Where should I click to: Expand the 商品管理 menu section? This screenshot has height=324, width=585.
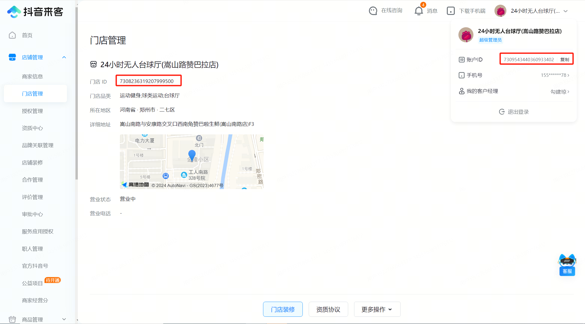[x=64, y=319]
